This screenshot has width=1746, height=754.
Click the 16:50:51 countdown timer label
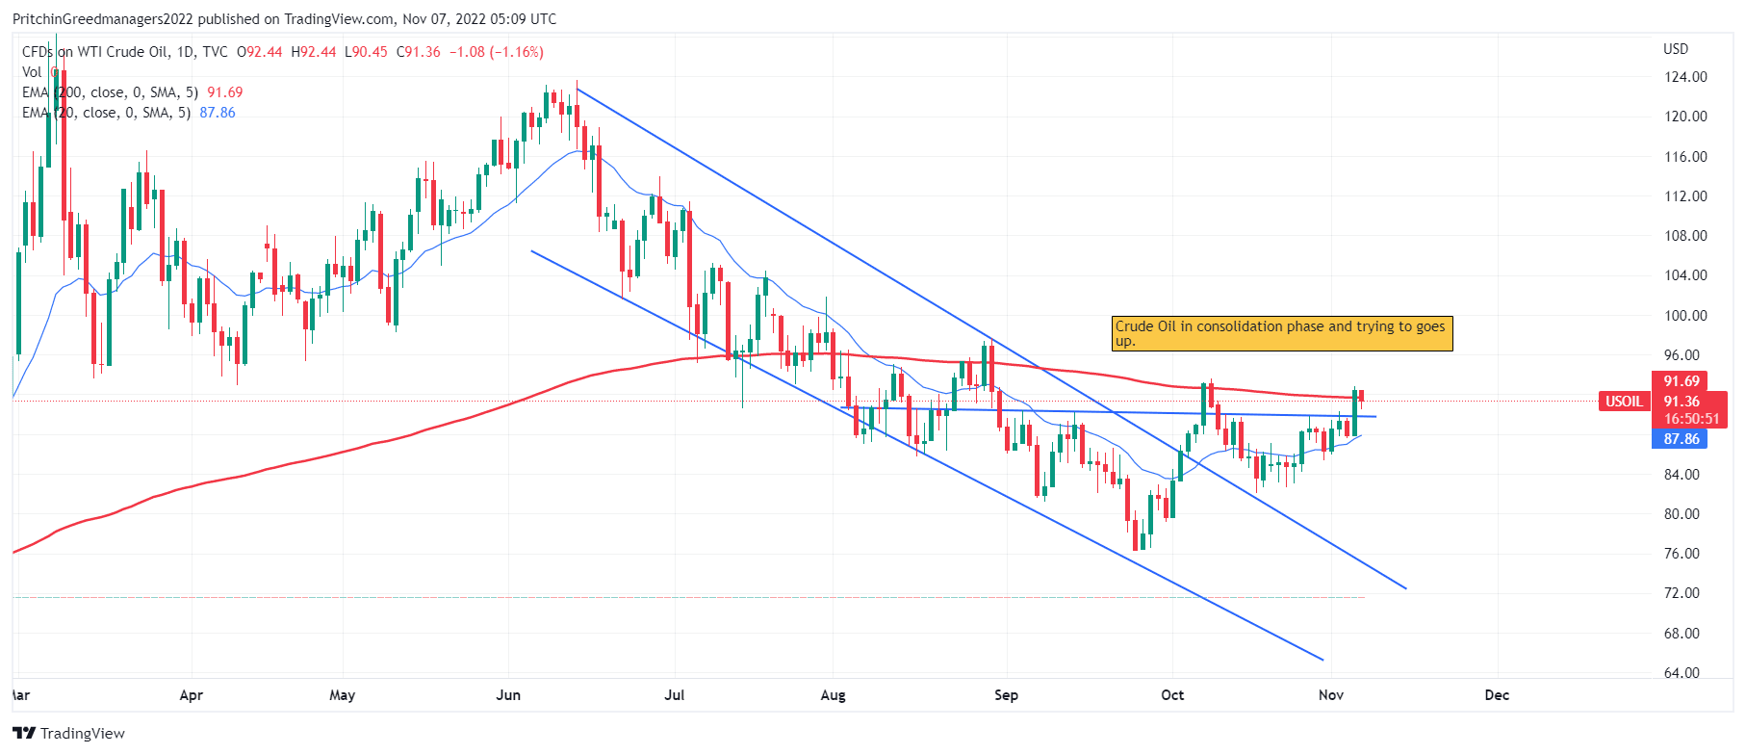point(1691,419)
